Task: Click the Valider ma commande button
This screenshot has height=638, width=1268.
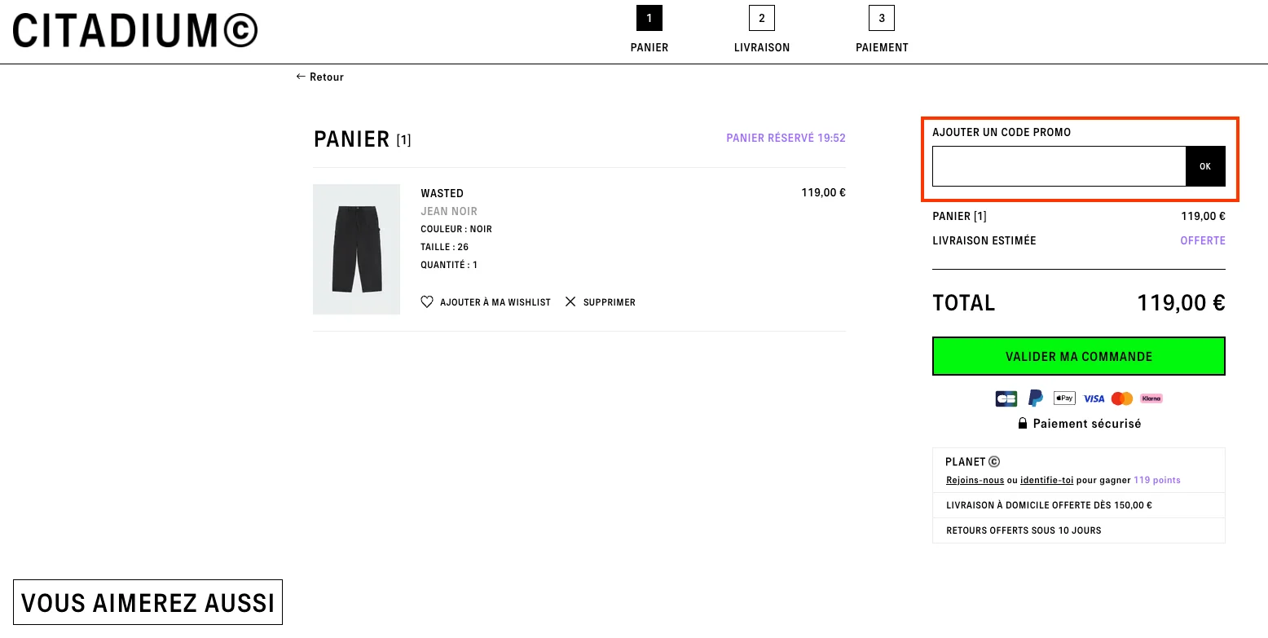Action: [x=1078, y=356]
